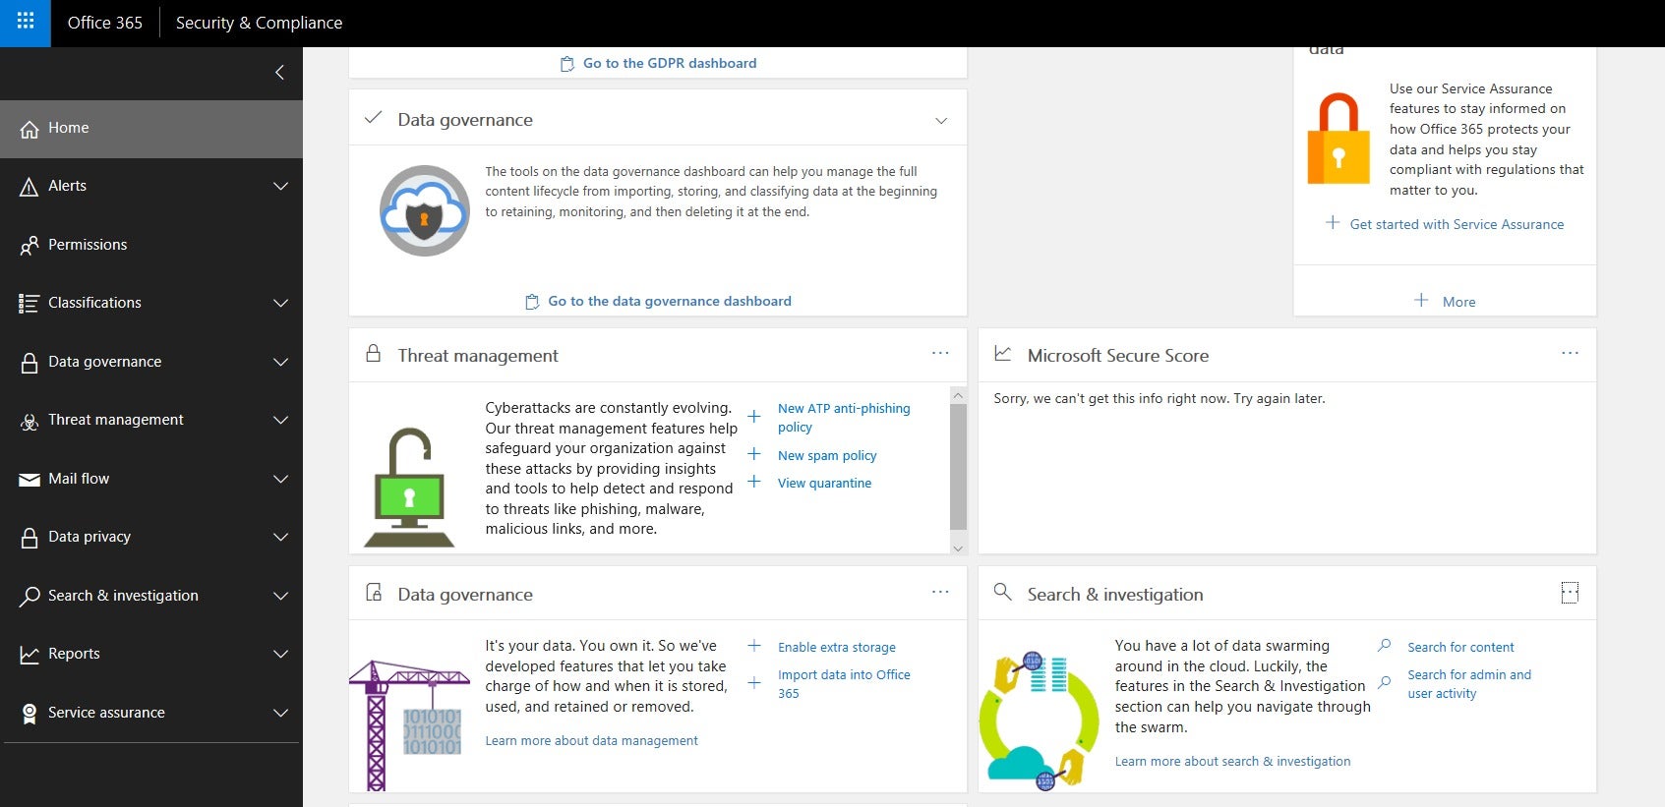Click the plus icon beside More
The height and width of the screenshot is (807, 1665).
1421,300
